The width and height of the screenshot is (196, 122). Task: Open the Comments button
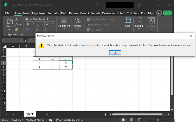159,13
